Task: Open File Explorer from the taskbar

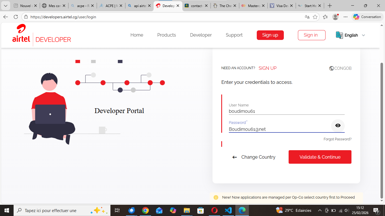Action: [187, 210]
